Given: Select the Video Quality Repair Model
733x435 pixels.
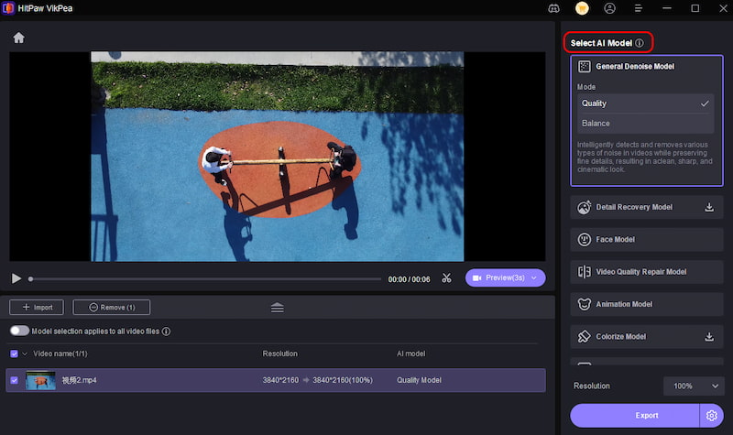Looking at the screenshot, I should pos(647,271).
